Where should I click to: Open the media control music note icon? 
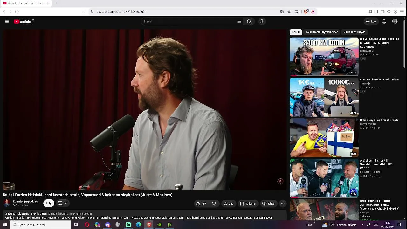tap(370, 12)
